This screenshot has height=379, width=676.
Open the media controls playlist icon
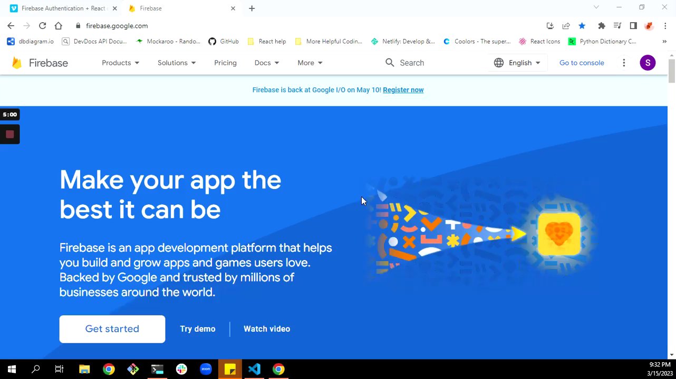(617, 26)
